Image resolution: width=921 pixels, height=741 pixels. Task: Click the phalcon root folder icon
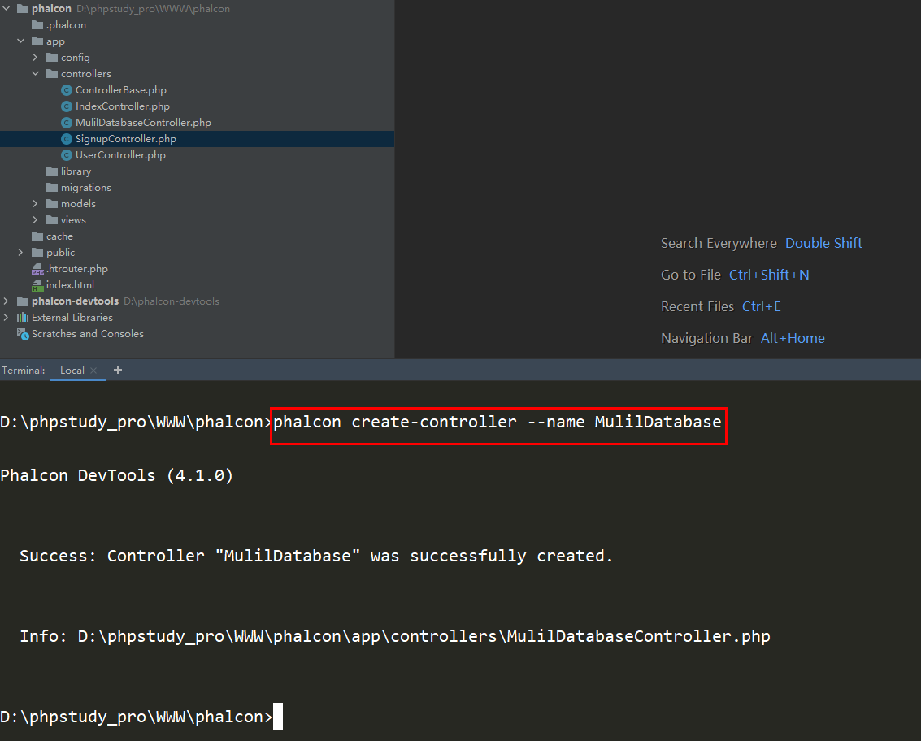coord(23,9)
